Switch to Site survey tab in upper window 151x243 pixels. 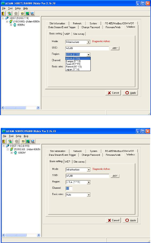click(79, 34)
